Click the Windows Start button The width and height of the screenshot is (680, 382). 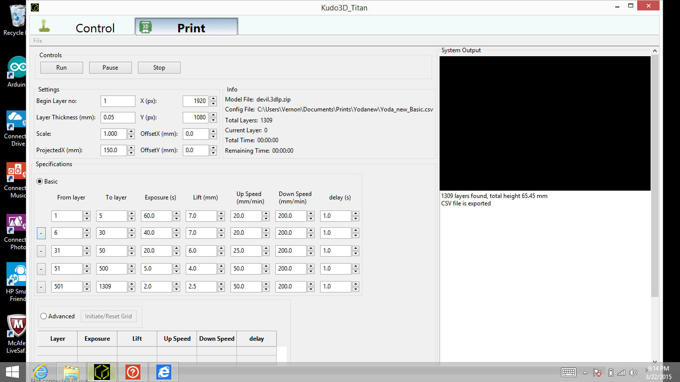(12, 372)
